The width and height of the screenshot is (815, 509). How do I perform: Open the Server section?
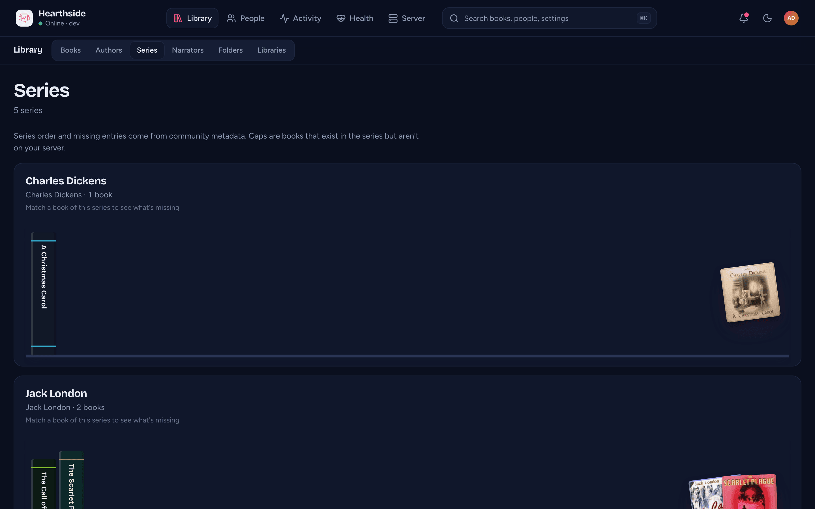406,18
